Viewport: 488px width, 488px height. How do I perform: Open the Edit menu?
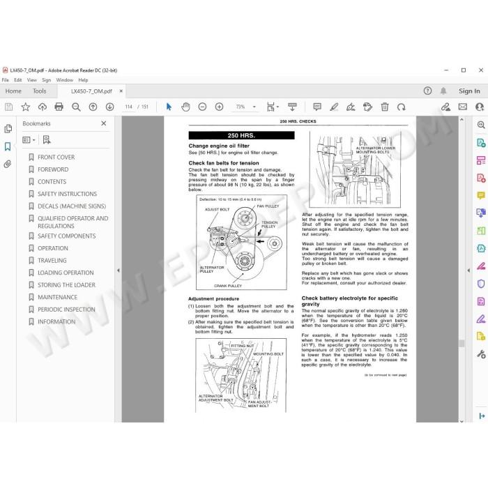tap(18, 80)
